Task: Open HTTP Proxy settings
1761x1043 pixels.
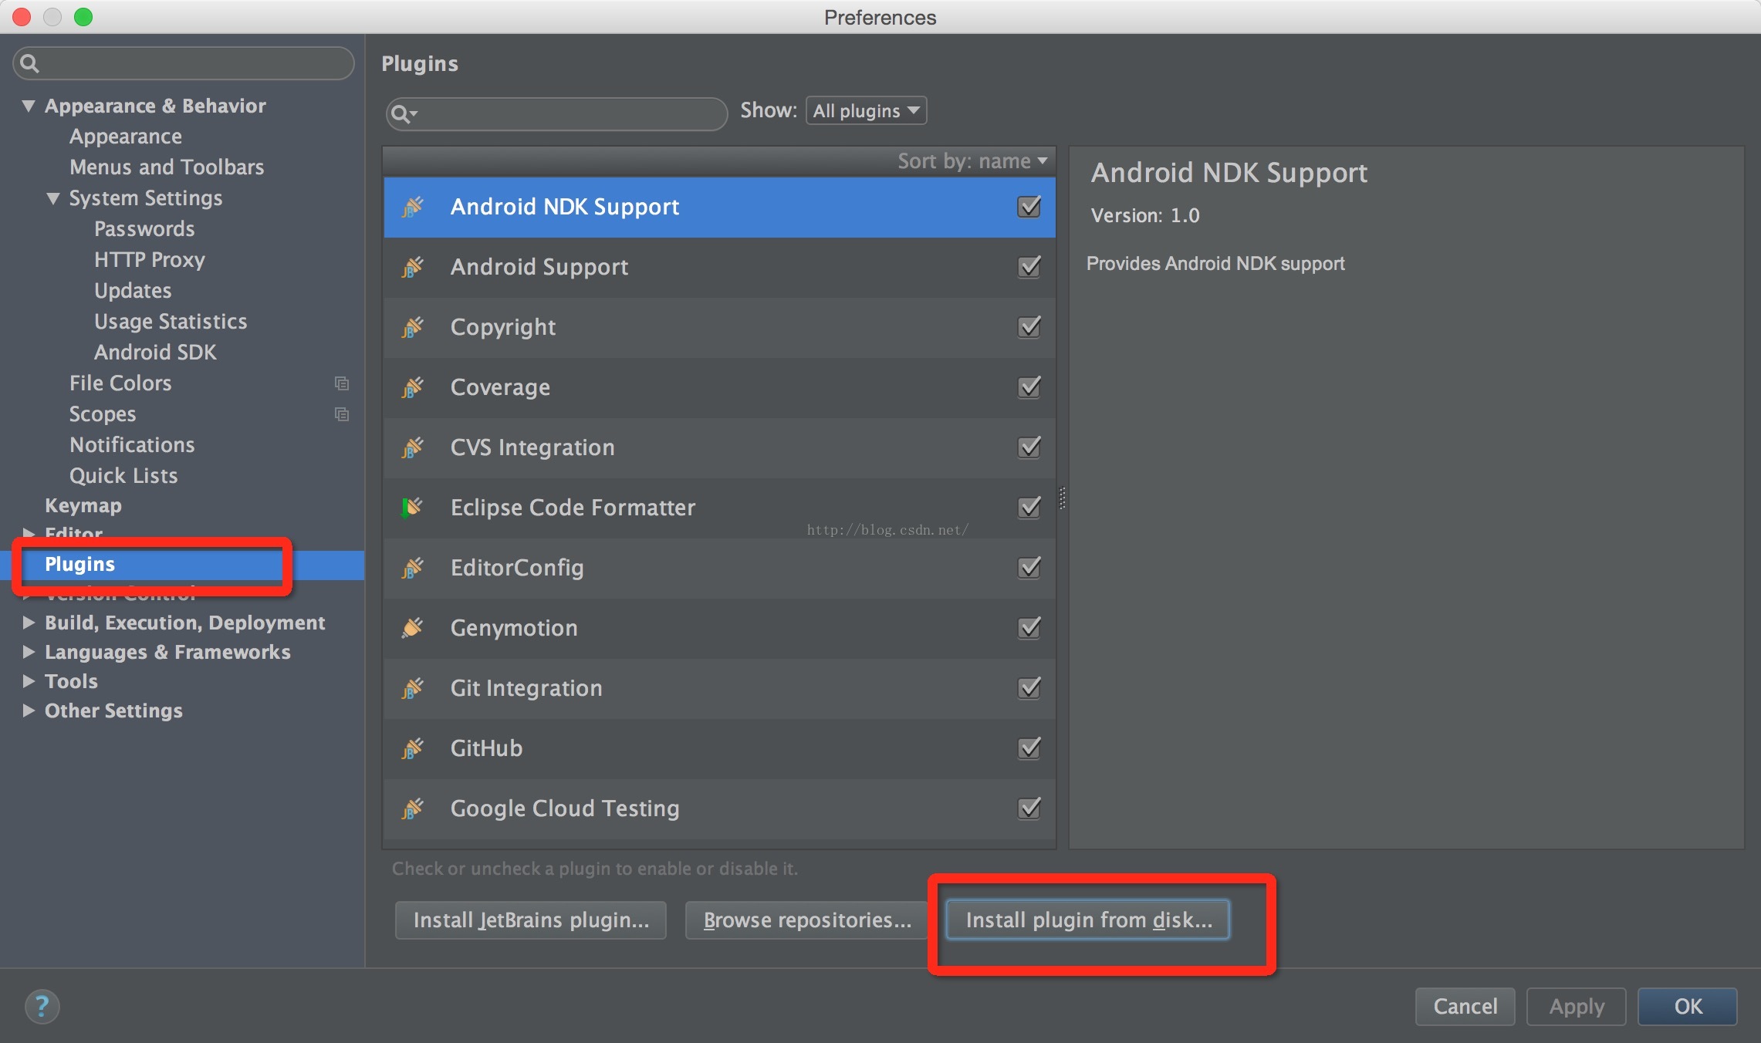Action: point(150,260)
